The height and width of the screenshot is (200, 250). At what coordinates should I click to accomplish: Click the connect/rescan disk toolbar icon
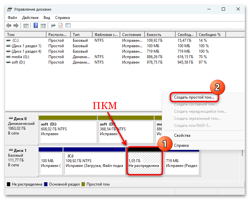point(53,26)
